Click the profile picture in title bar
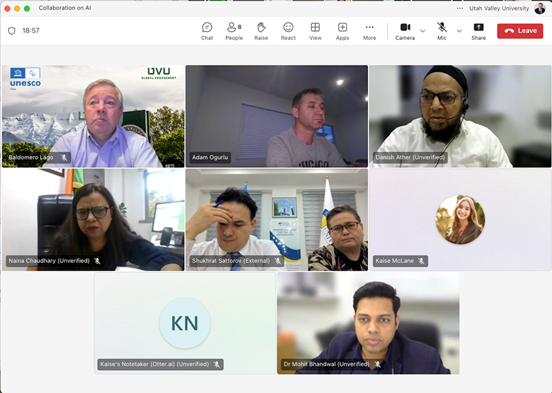The height and width of the screenshot is (393, 552). click(x=540, y=8)
